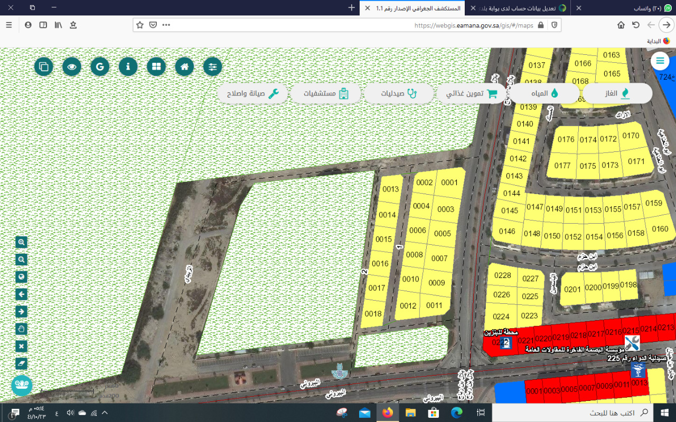The image size is (676, 422).
Task: Click the home round button on map
Action: tap(184, 66)
